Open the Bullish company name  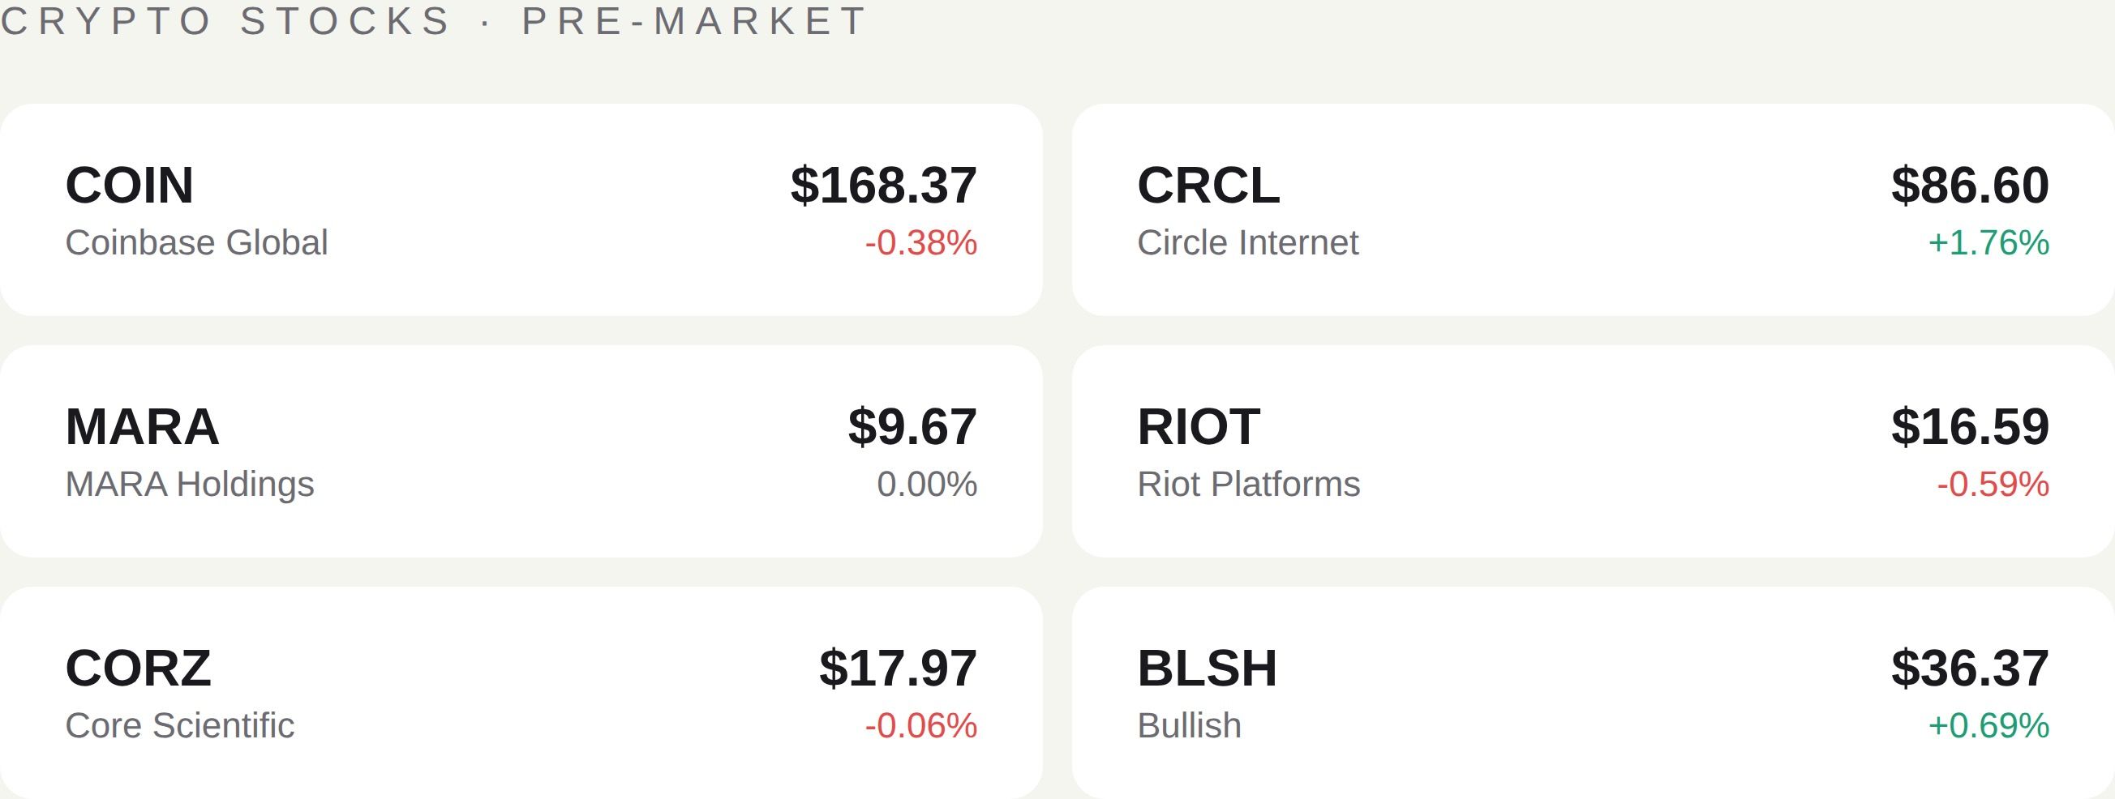(x=1189, y=725)
